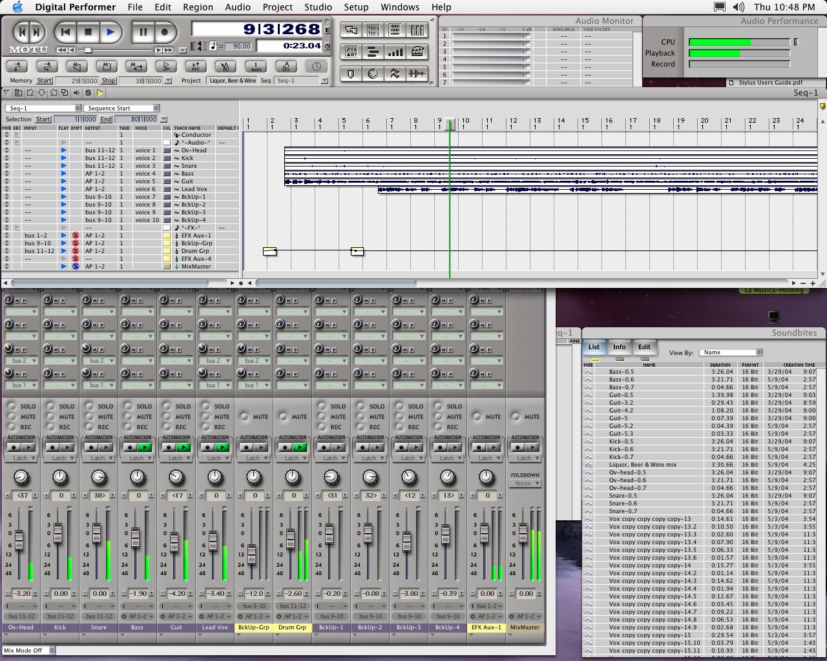Screen dimensions: 827x661
Task: Toggle the 1 BARS countoff button
Action: tap(256, 66)
